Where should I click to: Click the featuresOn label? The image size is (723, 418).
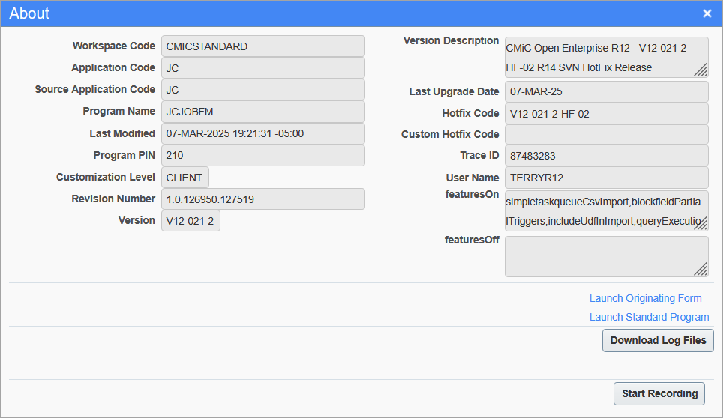(472, 194)
